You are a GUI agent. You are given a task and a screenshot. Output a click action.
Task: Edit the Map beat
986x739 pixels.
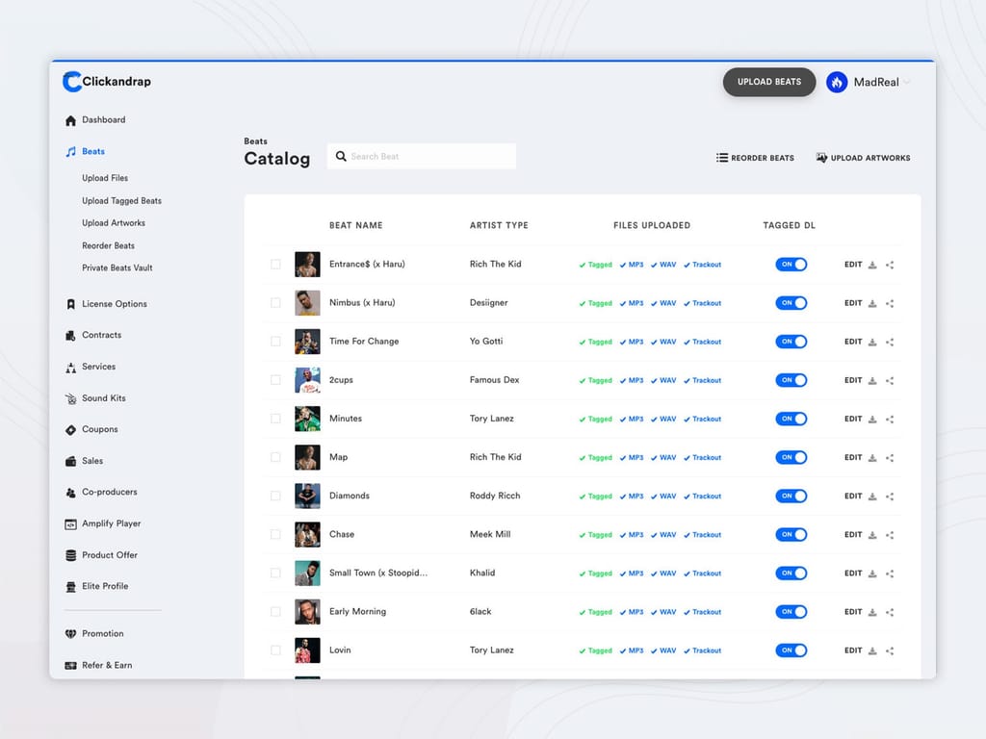click(x=853, y=457)
